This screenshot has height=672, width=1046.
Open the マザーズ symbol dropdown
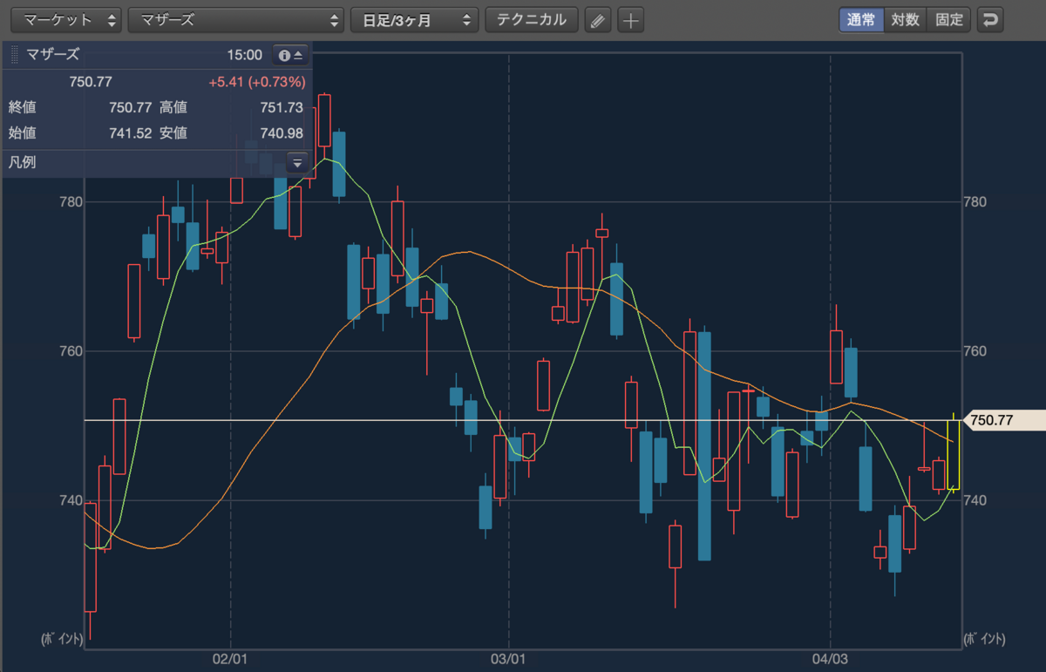coord(236,20)
